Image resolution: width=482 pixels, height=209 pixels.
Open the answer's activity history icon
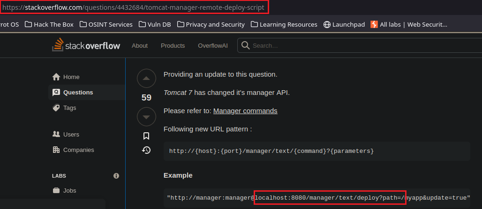point(146,150)
